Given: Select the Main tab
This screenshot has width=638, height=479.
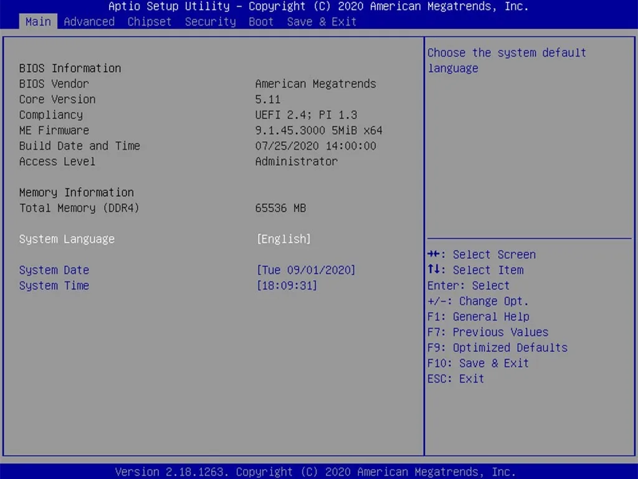Looking at the screenshot, I should click(38, 22).
